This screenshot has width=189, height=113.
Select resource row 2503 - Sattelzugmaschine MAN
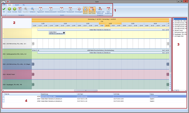tap(17, 54)
